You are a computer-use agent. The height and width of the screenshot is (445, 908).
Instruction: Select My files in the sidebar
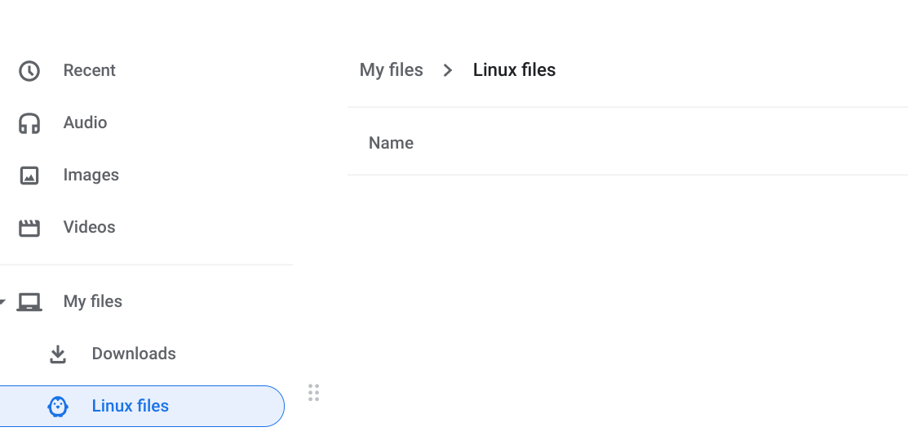tap(93, 302)
